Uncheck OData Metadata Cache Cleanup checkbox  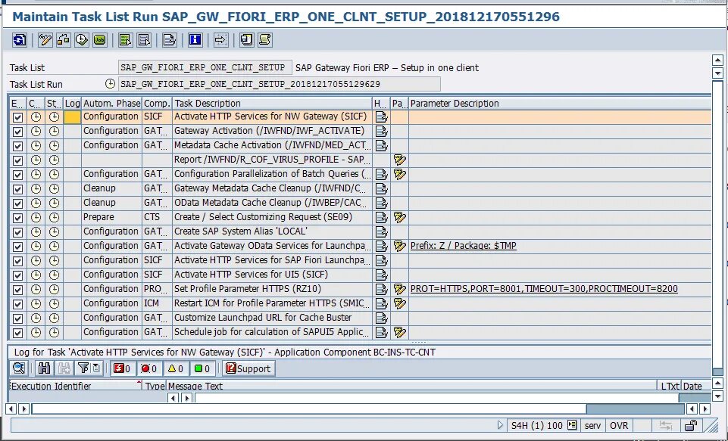[17, 203]
